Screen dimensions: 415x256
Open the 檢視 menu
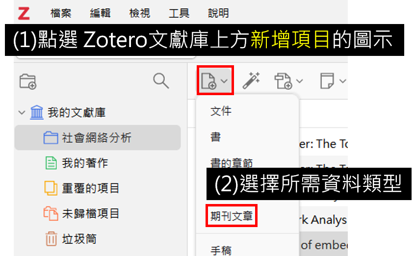tap(139, 13)
